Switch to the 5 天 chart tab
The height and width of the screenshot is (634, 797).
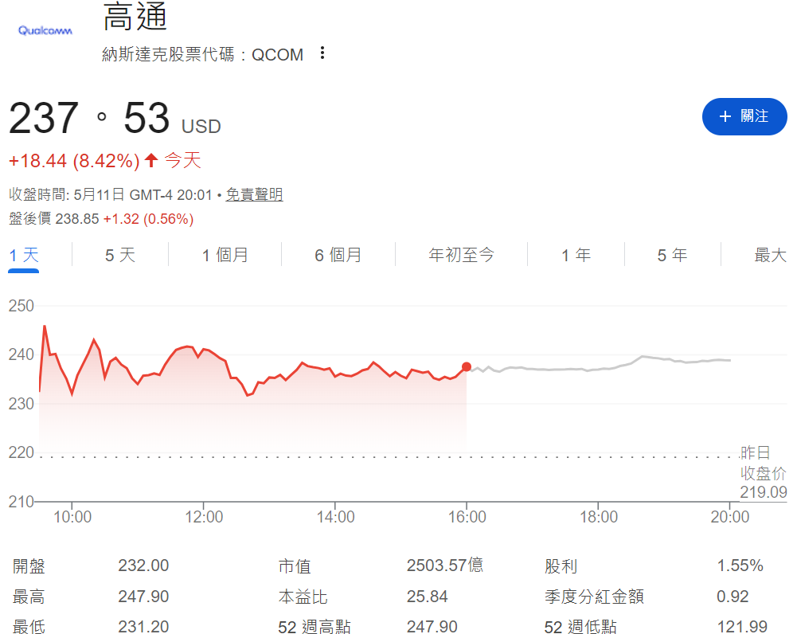click(x=120, y=255)
